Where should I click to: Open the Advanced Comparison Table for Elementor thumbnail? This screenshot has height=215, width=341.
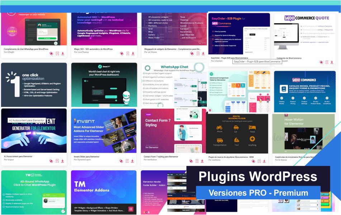coord(239,92)
